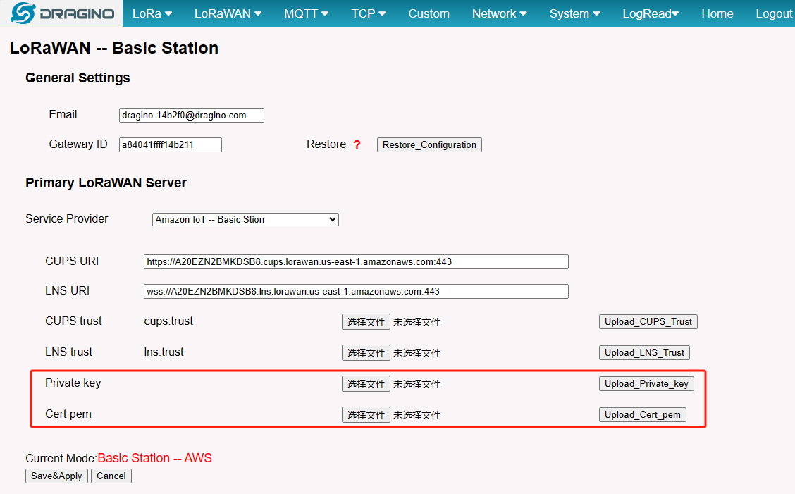795x494 pixels.
Task: Choose a file for LNS trust
Action: tap(366, 353)
